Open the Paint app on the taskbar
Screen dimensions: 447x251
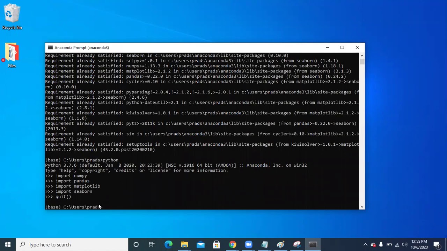coord(281,245)
